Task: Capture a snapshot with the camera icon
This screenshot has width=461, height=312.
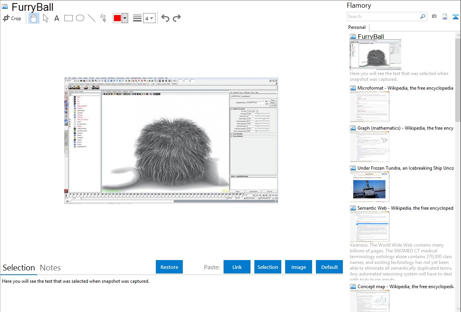Action: [434, 17]
